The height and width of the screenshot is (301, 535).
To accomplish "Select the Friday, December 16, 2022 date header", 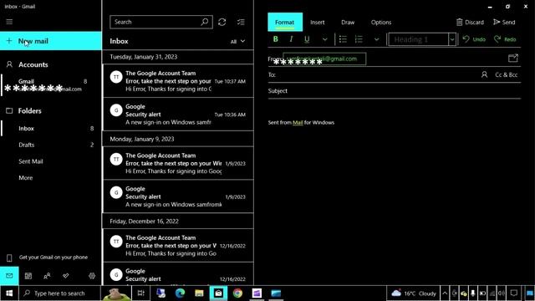I will [x=178, y=222].
